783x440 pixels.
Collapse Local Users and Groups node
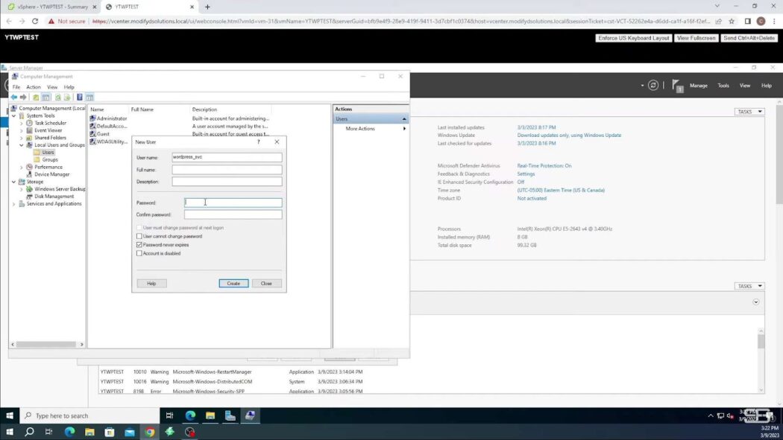click(x=22, y=145)
